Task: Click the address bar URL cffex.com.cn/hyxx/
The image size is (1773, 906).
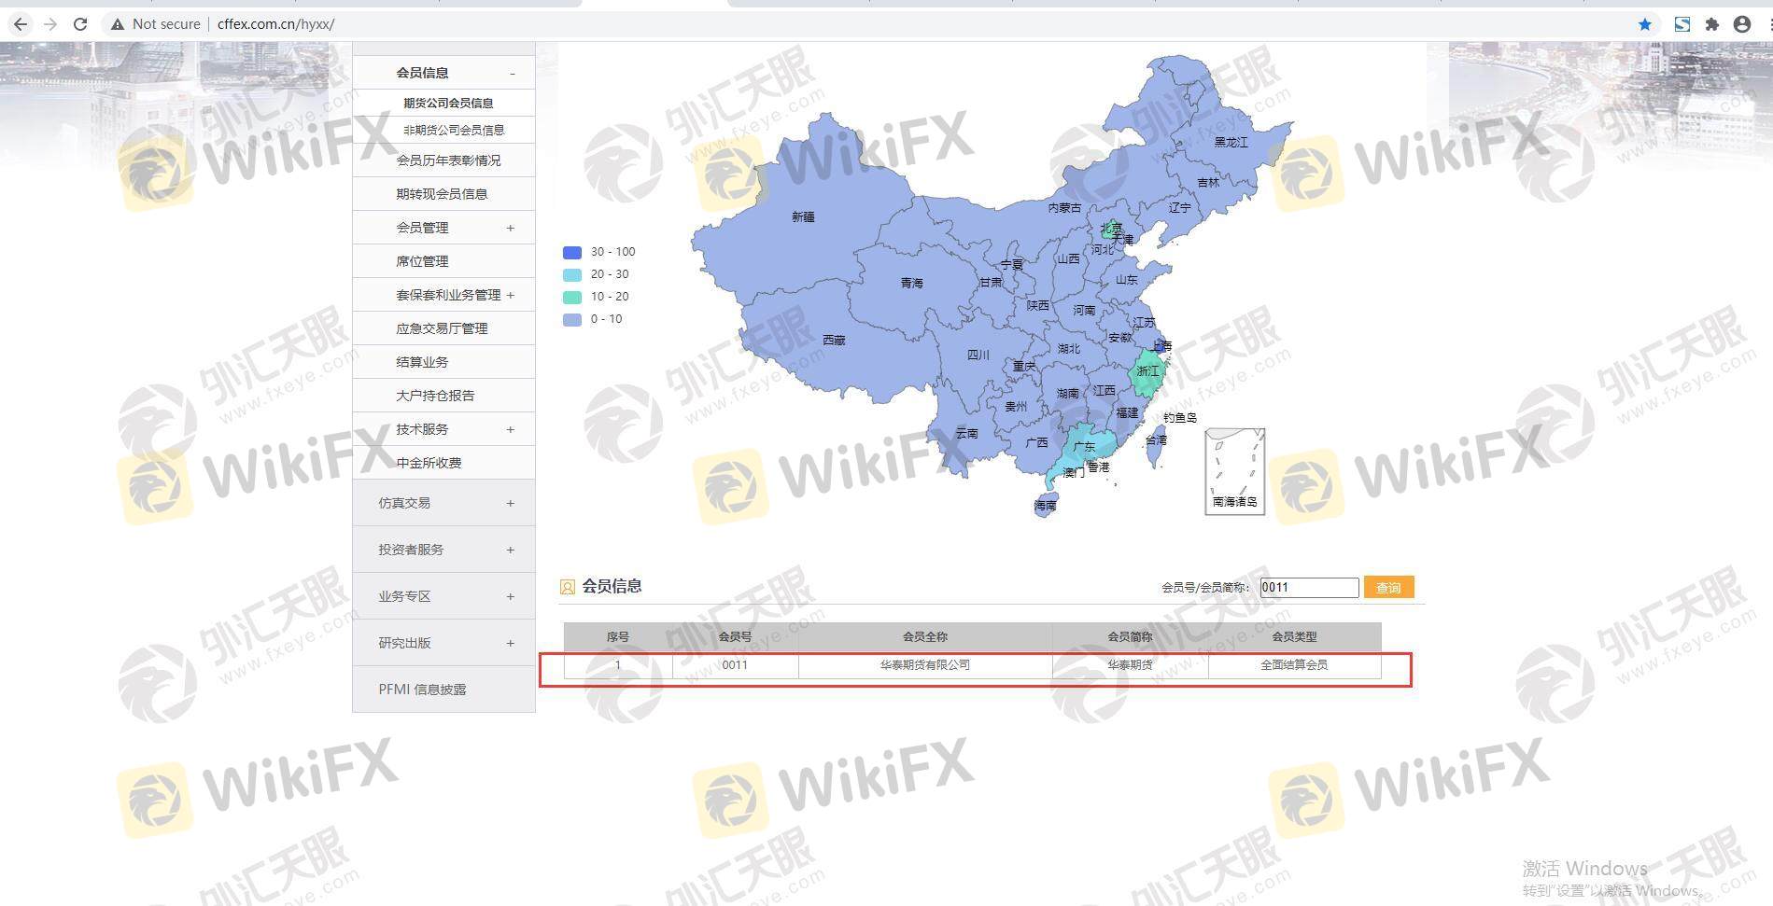Action: point(275,24)
